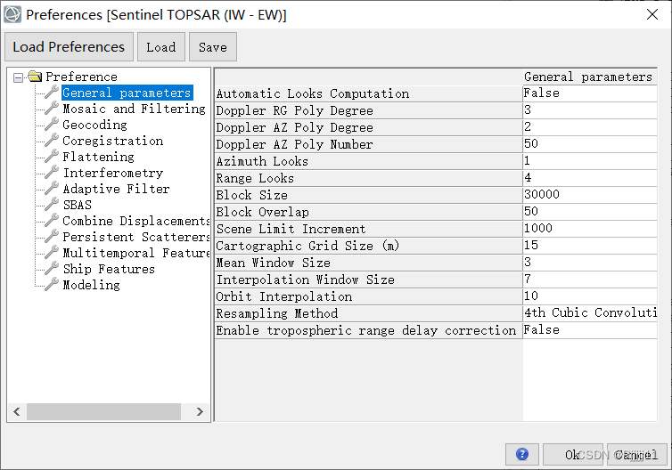The image size is (672, 470).
Task: Click the application icon in title bar
Action: tap(12, 14)
